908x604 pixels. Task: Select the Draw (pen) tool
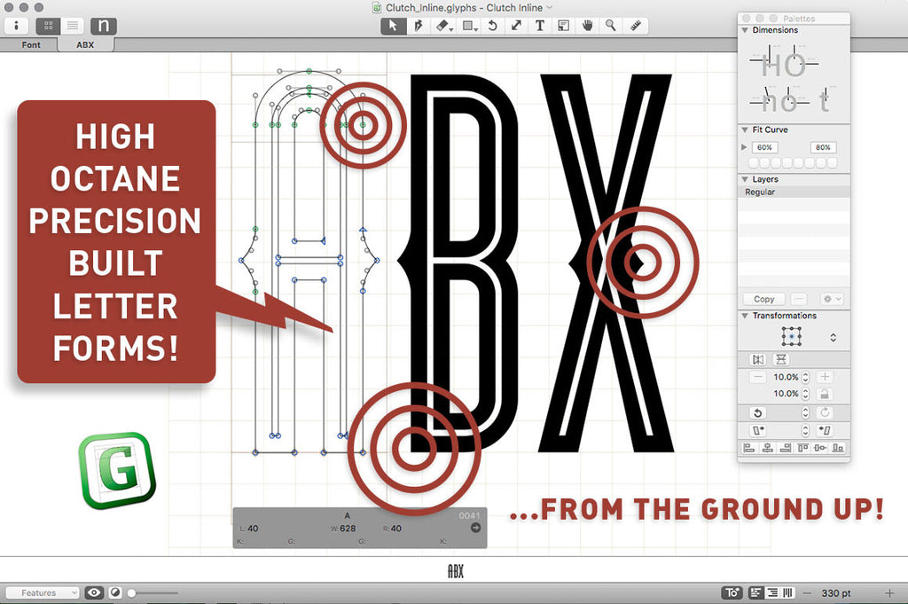(x=418, y=26)
